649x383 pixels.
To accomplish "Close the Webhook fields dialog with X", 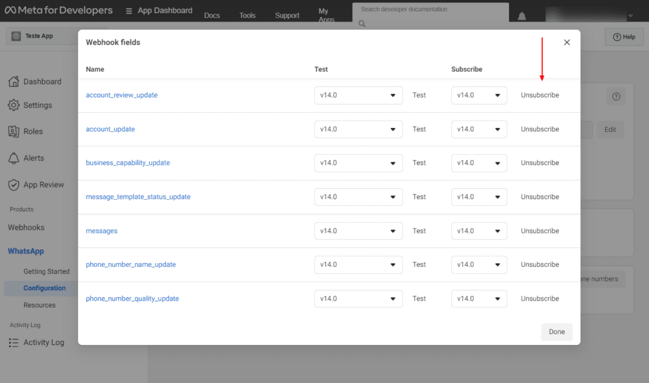I will pos(567,42).
